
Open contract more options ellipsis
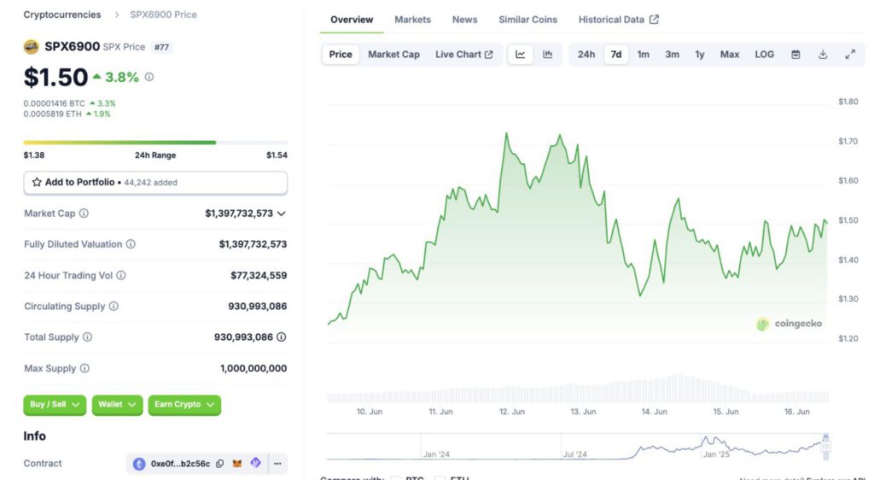pyautogui.click(x=277, y=464)
